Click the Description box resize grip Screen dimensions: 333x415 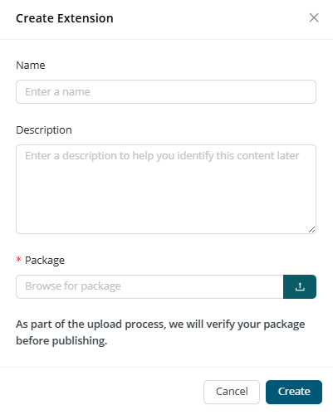pos(312,230)
